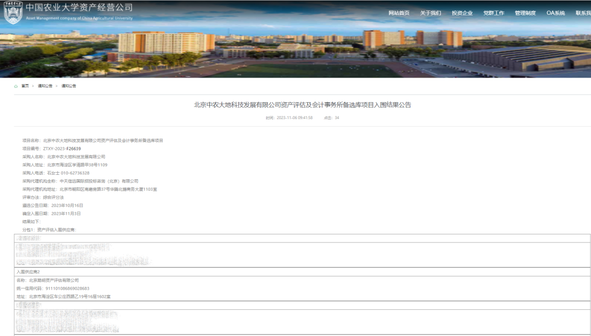591x336 pixels.
Task: Click the date '2023年11月3日'
Action: pyautogui.click(x=66, y=214)
